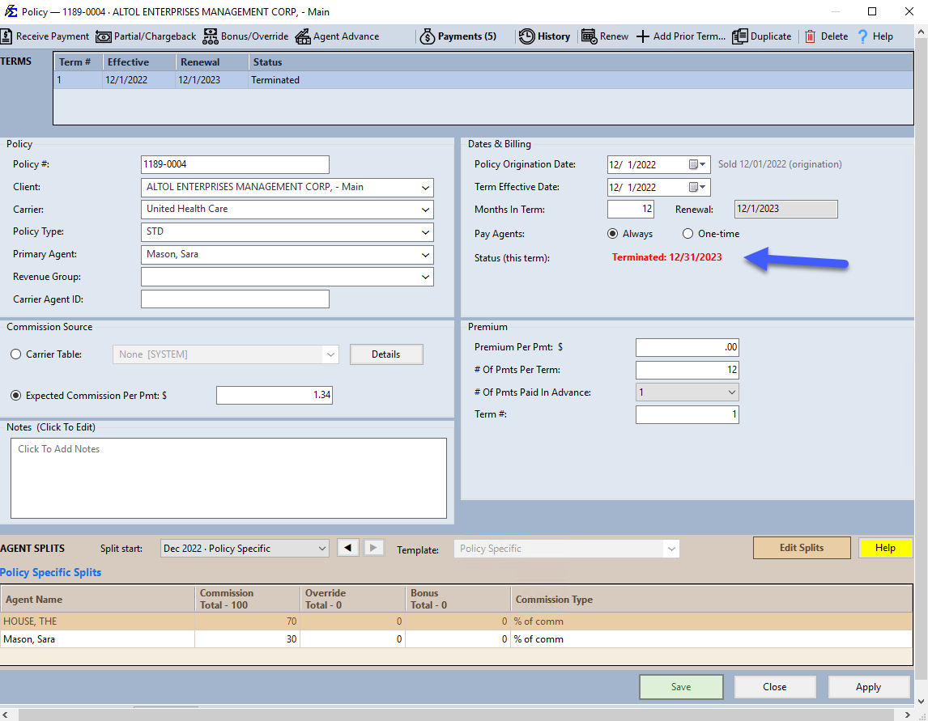928x721 pixels.
Task: View policy History
Action: click(544, 36)
